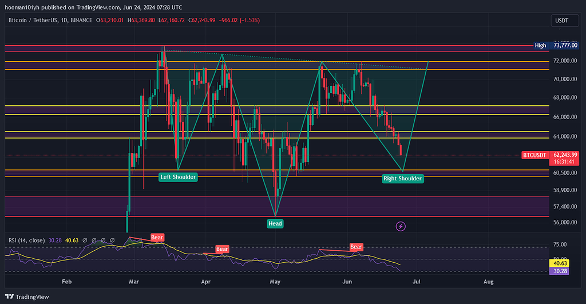Select the Right Shoulder pattern label

pos(402,179)
